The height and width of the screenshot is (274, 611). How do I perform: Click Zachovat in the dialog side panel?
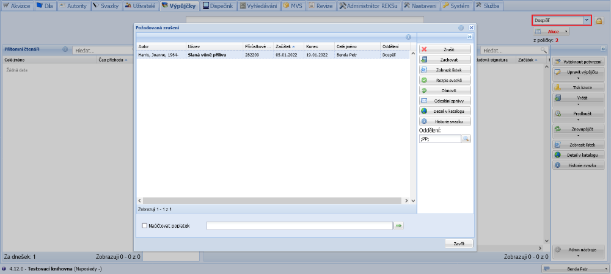[x=444, y=60]
